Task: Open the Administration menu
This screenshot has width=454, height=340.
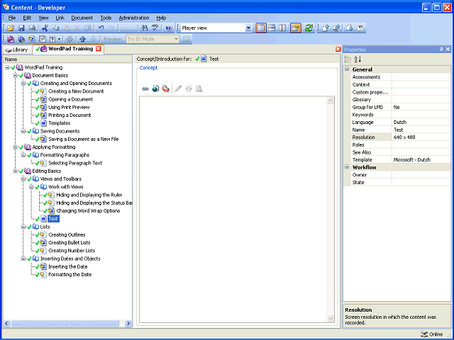Action: [x=134, y=18]
